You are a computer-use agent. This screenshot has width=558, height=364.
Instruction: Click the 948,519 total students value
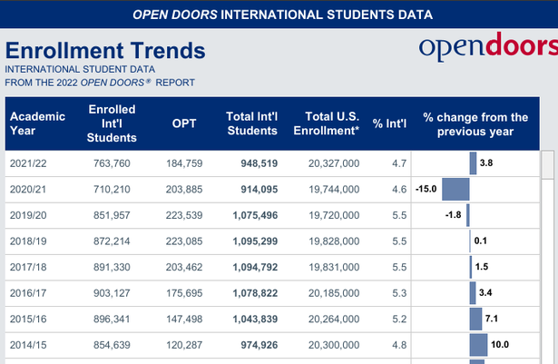[253, 163]
